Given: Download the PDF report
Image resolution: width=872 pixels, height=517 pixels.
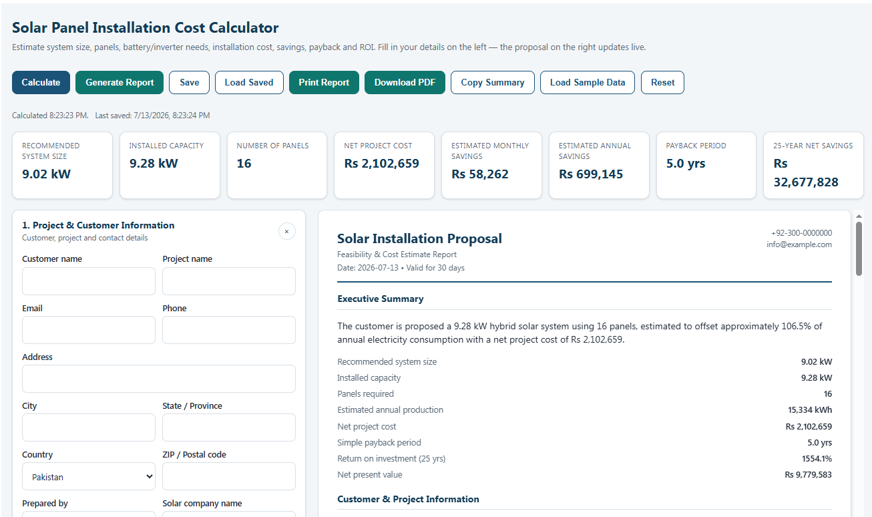Looking at the screenshot, I should click(405, 82).
